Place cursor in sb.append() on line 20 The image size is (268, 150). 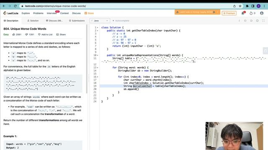tap(131, 89)
